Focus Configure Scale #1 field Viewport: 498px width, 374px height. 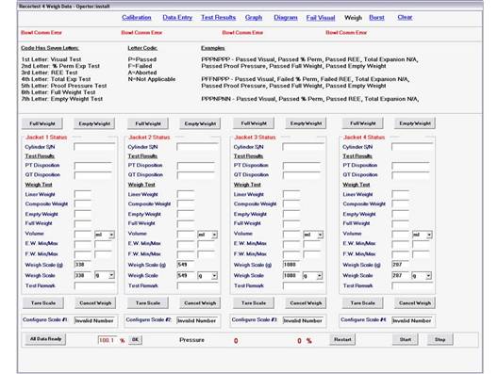[94, 320]
